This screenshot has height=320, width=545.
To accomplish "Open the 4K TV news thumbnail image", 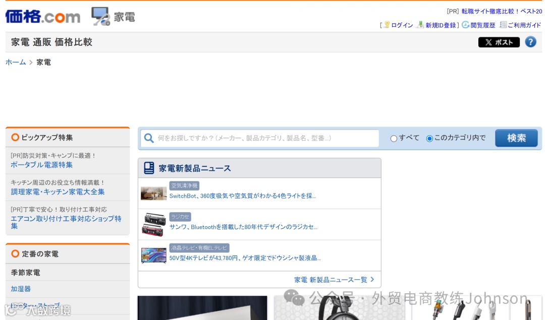I will [x=153, y=256].
